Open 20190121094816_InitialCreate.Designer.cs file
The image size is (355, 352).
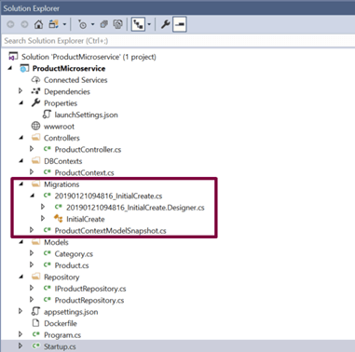(135, 208)
